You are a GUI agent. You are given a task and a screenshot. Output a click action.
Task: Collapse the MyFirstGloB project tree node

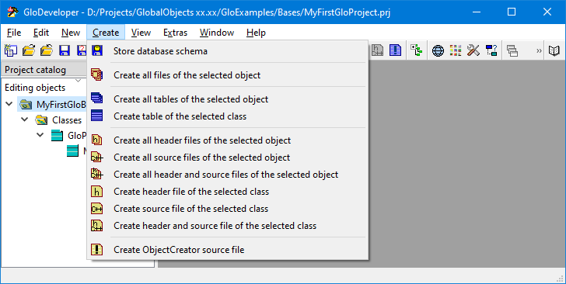click(9, 104)
